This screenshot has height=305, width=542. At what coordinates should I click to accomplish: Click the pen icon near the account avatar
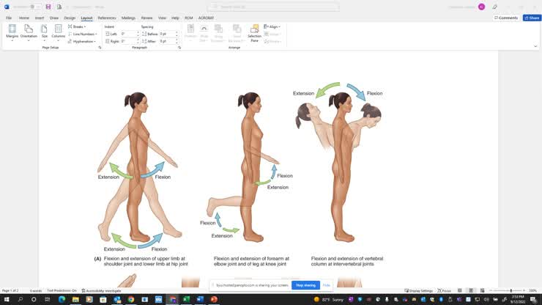(494, 7)
